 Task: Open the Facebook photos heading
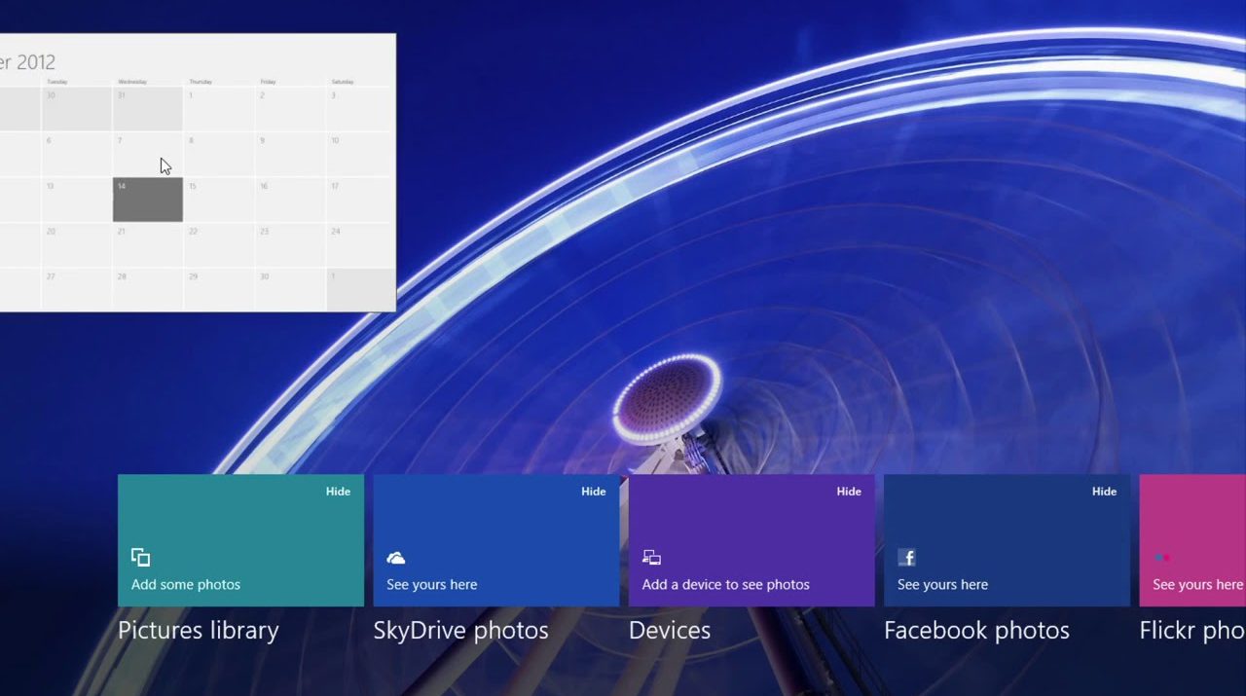coord(976,631)
